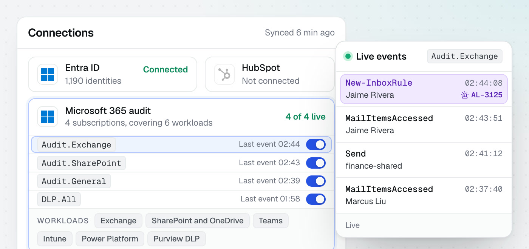Click the Exchange workload tag

(118, 221)
